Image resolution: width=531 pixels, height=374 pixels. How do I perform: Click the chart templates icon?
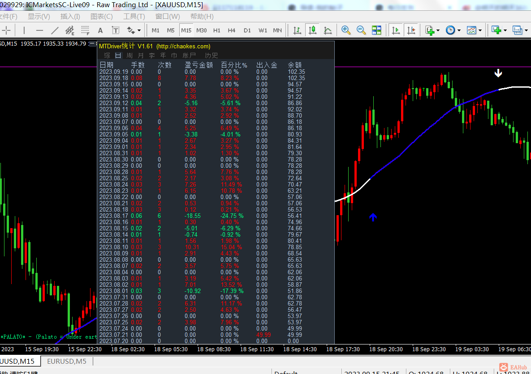coord(471,30)
